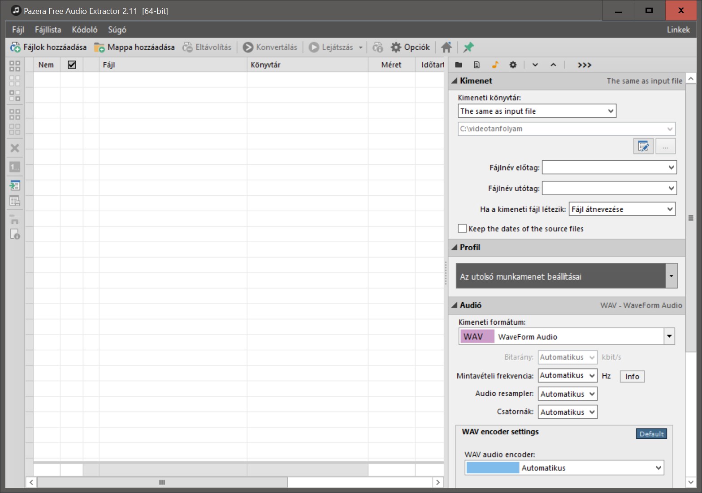
Task: Click the folder icon in the settings panel toolbar
Action: click(x=459, y=65)
